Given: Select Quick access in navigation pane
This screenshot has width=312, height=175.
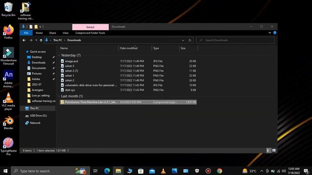Looking at the screenshot, I should tap(38, 52).
